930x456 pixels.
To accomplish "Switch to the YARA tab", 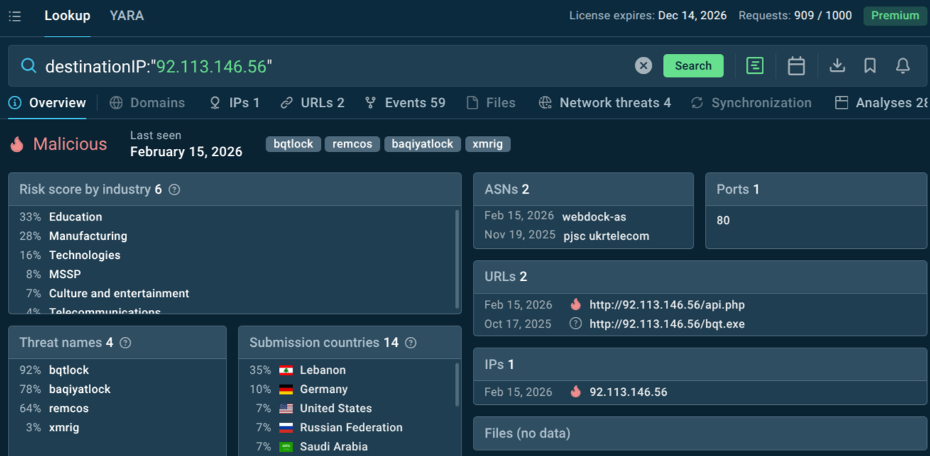I will pos(126,16).
